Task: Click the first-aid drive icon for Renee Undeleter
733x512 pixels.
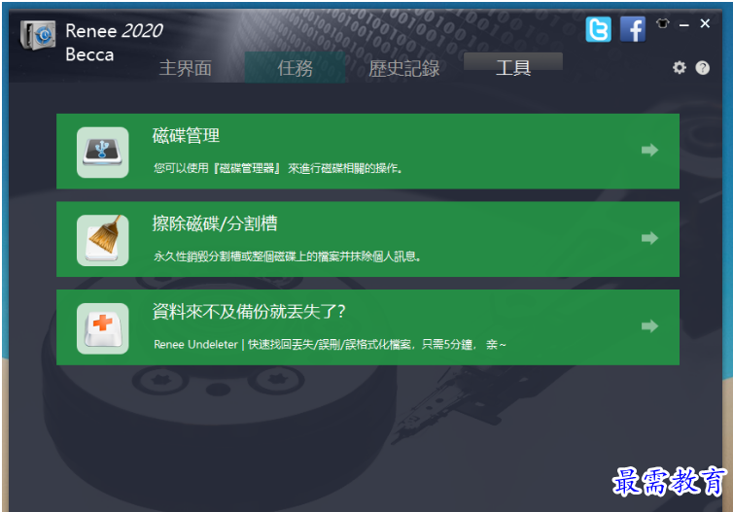Action: [103, 328]
